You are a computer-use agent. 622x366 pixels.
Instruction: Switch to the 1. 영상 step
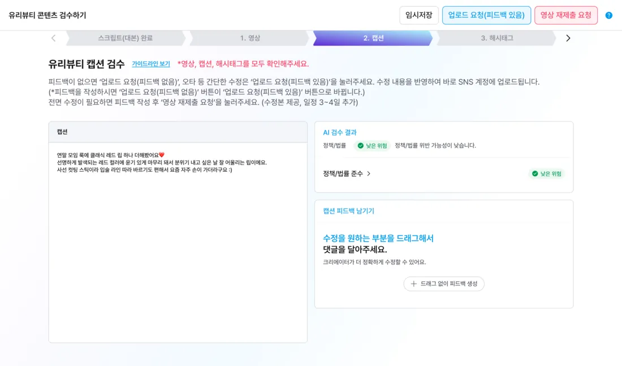pos(250,38)
